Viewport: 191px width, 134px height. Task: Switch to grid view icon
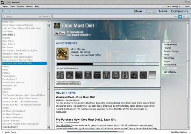coord(188,17)
